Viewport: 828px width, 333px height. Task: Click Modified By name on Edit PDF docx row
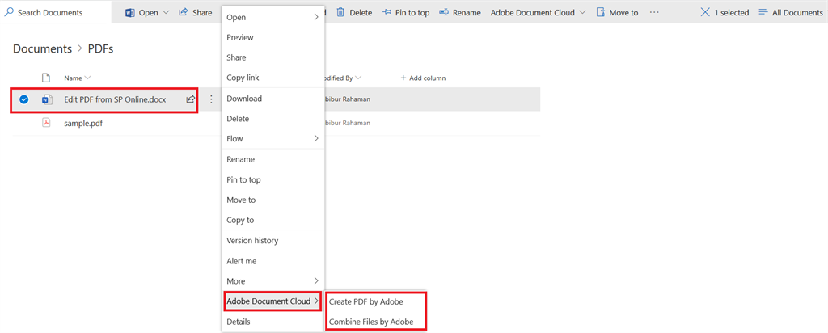point(347,99)
